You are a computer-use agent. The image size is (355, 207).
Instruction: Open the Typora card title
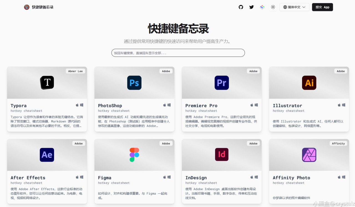tap(19, 106)
